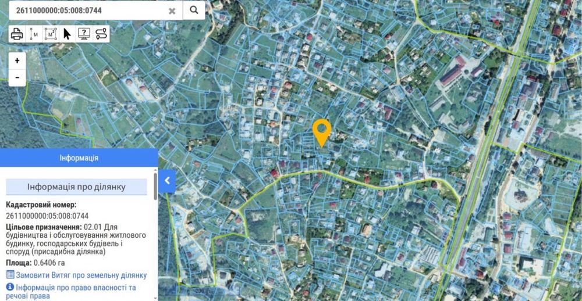Click the Інформація panel header

point(79,158)
